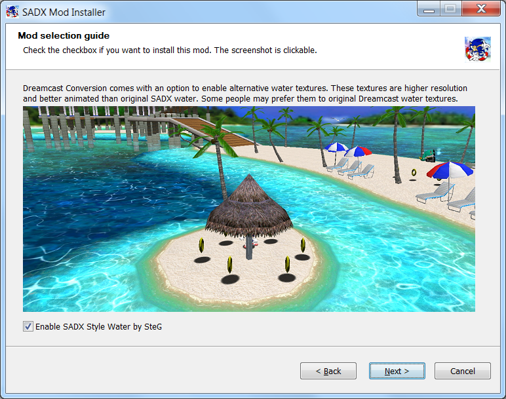
Task: Minimize the SADX Mod Installer window
Action: click(x=429, y=9)
